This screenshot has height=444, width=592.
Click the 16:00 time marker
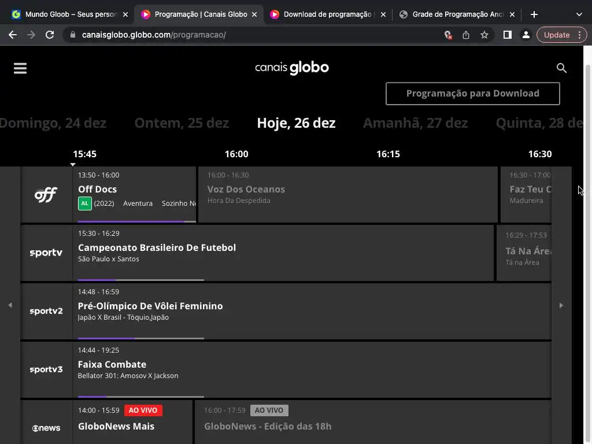236,154
